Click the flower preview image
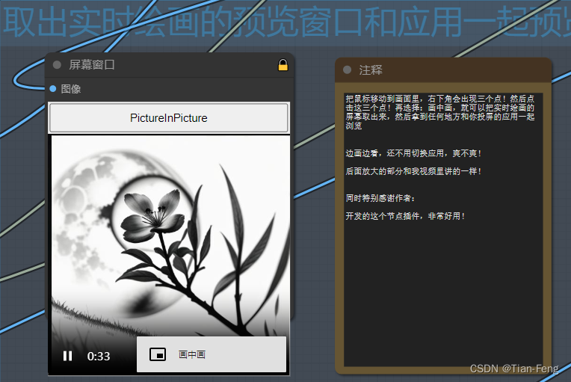 [170, 235]
